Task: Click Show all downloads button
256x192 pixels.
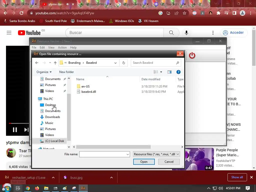Action: coord(237,177)
